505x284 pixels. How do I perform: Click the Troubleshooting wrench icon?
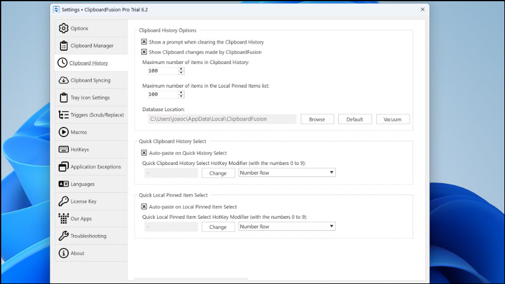pos(63,236)
